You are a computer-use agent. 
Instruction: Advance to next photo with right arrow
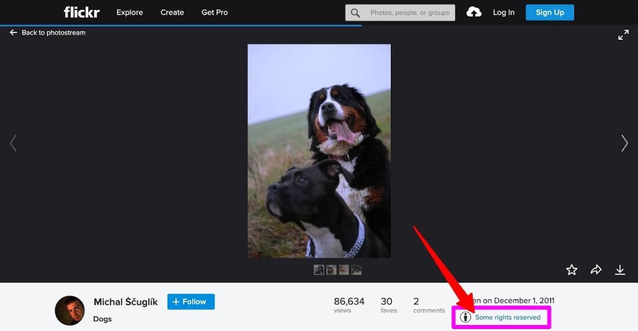[624, 143]
